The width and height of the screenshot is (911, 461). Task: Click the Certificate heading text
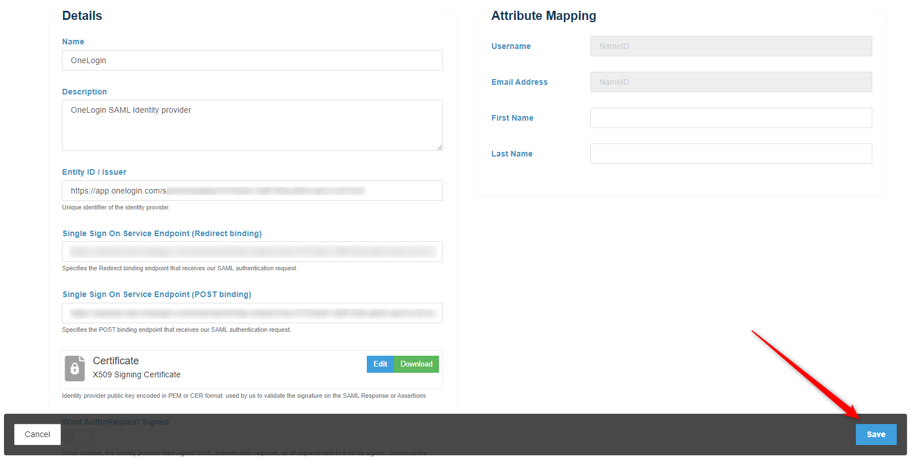116,361
